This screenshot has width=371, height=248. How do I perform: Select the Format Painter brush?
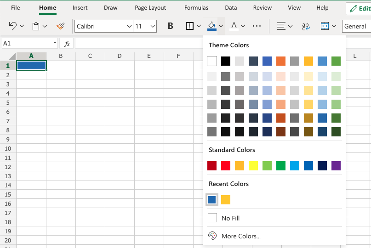coord(60,26)
